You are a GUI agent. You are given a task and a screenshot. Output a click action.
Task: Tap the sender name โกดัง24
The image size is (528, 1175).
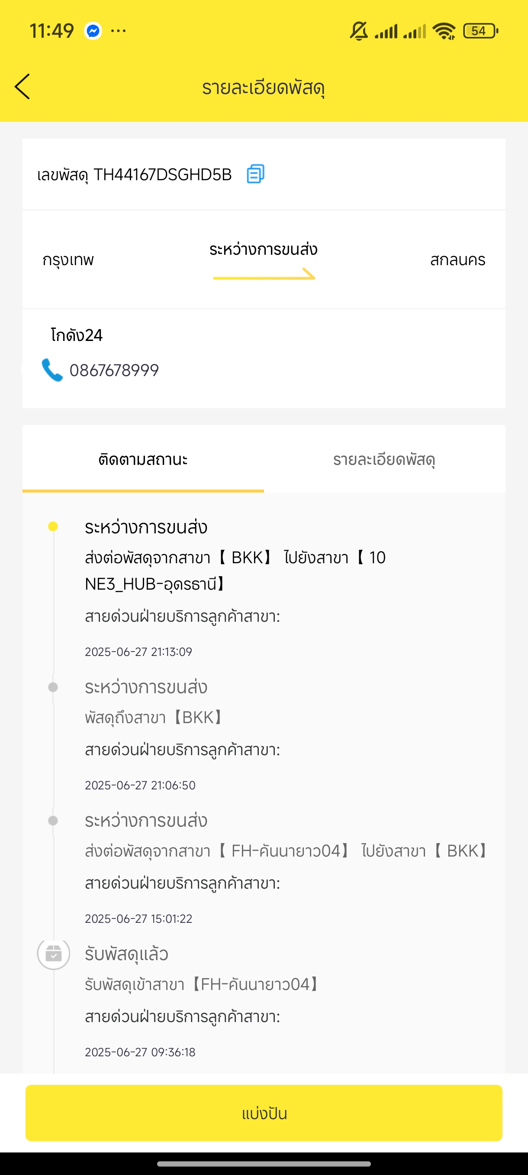click(x=77, y=335)
